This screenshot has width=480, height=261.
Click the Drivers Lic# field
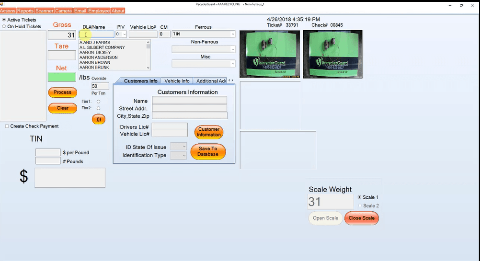tap(170, 126)
